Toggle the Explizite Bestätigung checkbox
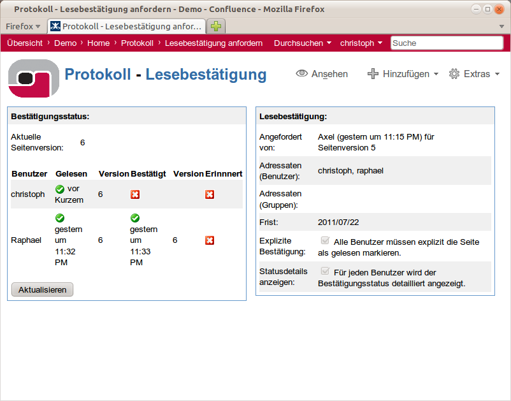511x401 pixels. [x=326, y=241]
